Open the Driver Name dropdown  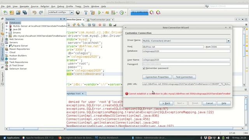228,41
